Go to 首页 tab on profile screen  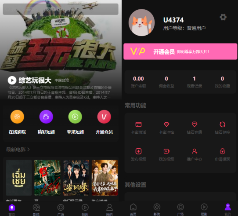[133, 209]
